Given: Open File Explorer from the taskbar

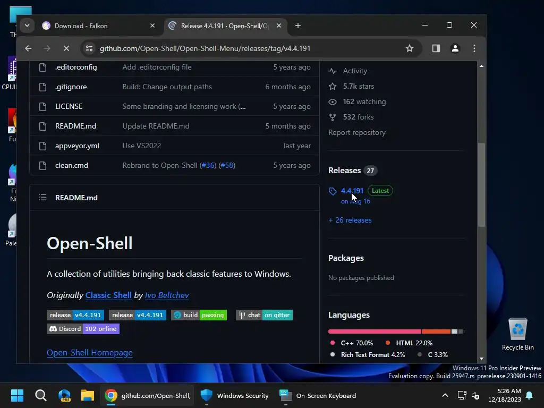Looking at the screenshot, I should [x=88, y=395].
